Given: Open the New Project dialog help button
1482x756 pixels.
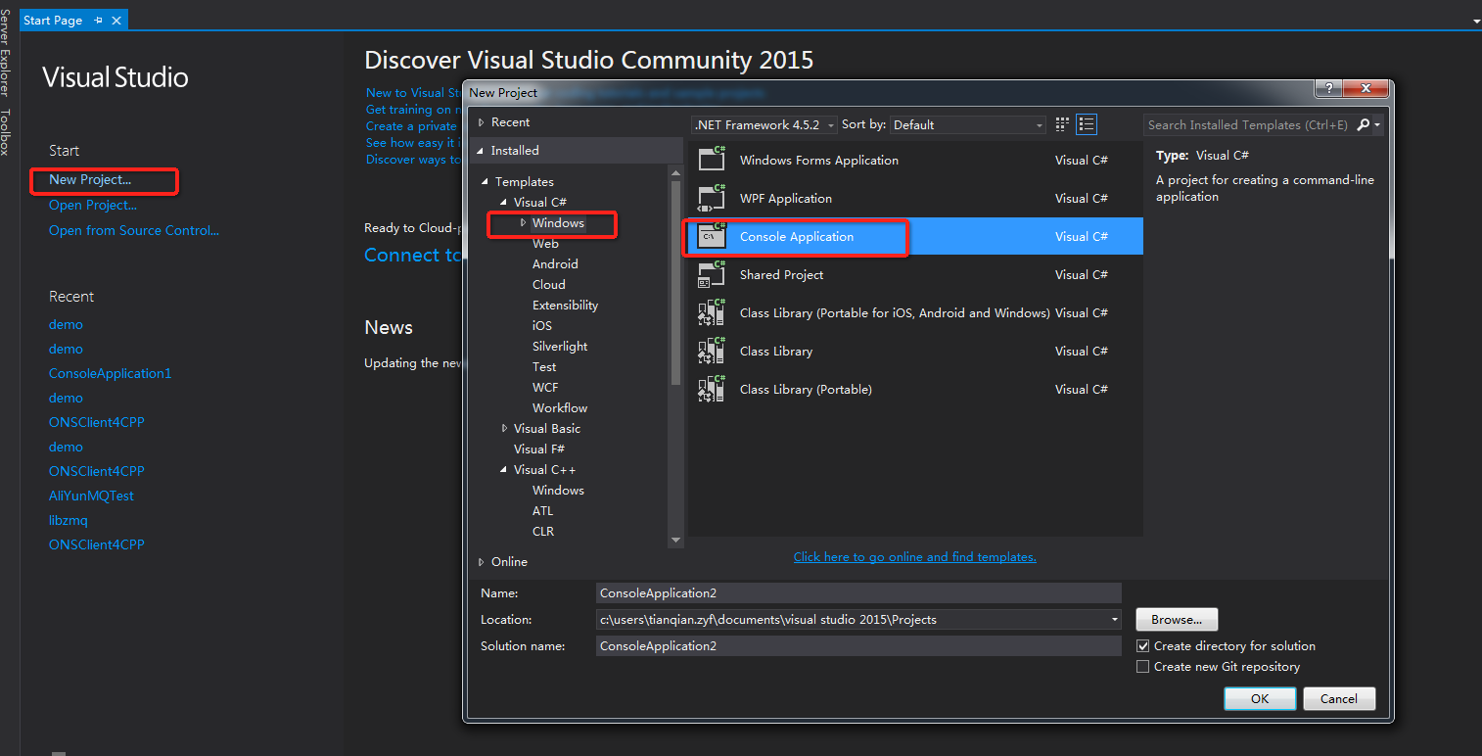Looking at the screenshot, I should click(1327, 89).
